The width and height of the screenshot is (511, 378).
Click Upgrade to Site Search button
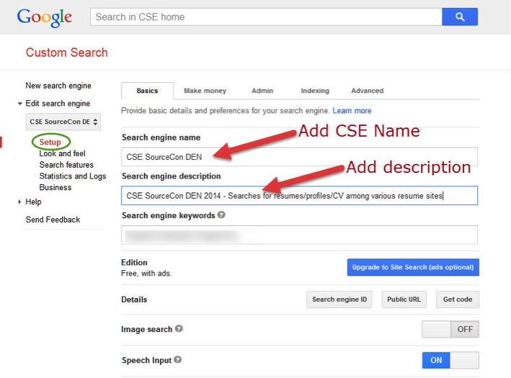coord(413,267)
